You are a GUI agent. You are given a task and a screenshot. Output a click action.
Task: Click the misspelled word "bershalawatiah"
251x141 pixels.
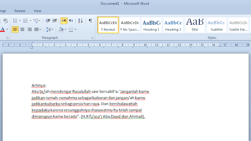[x=123, y=104]
